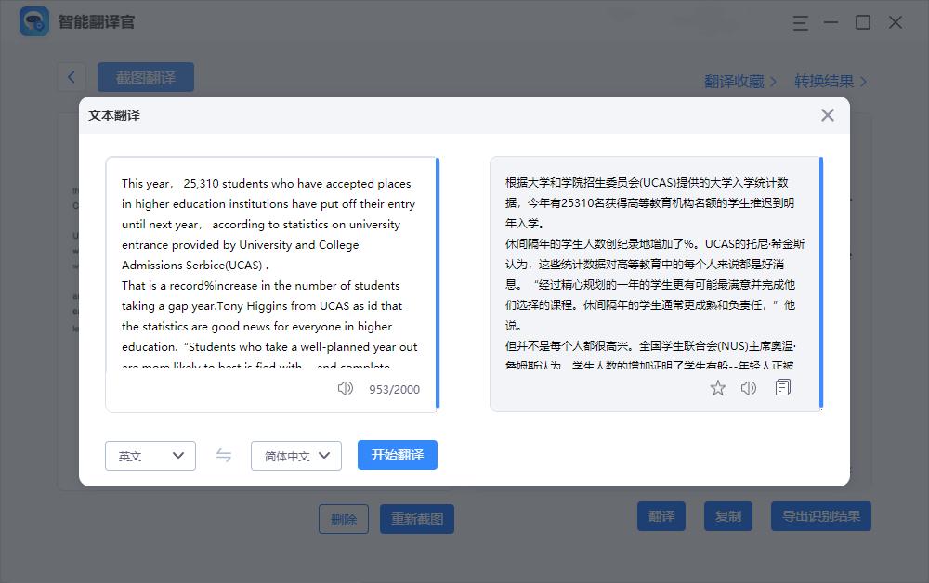This screenshot has width=929, height=583.
Task: Open the source language dropdown showing 英文
Action: pos(150,455)
